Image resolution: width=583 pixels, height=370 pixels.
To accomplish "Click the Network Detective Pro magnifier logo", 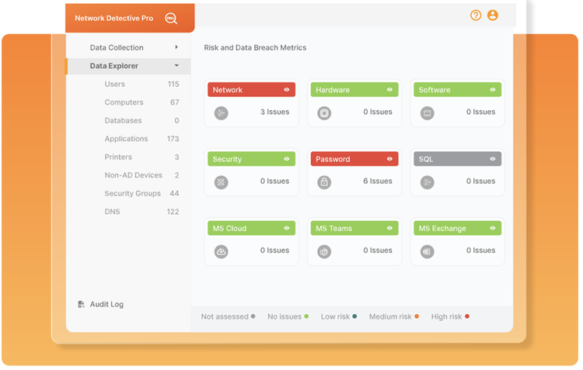I will [171, 18].
